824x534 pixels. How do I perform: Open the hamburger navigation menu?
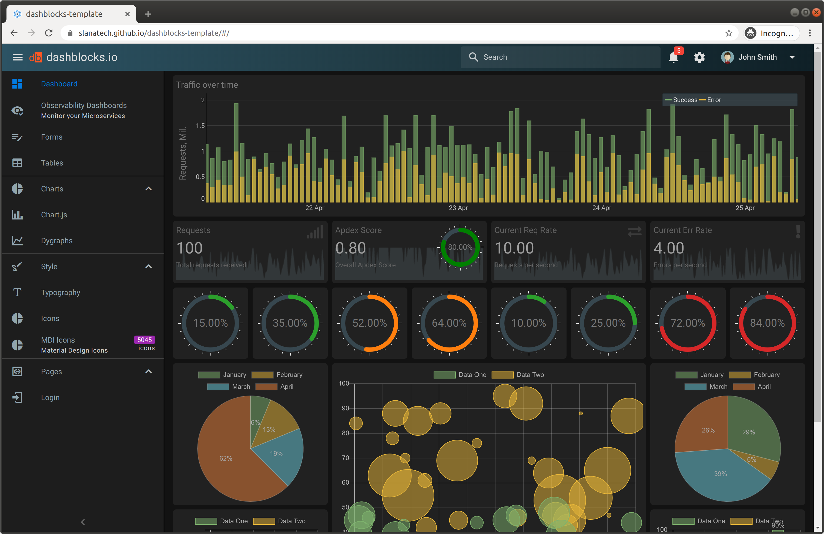(17, 58)
